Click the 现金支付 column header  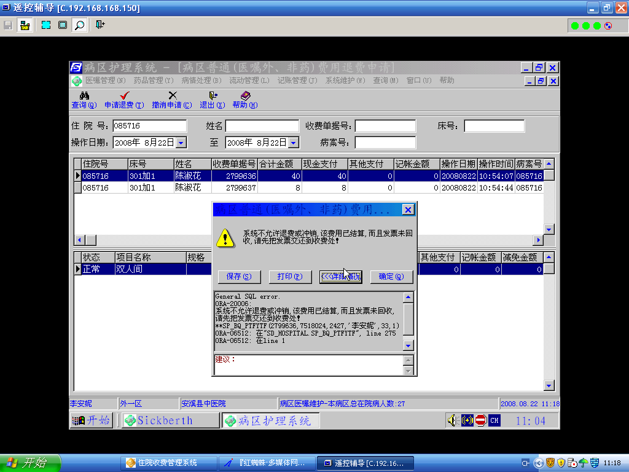[325, 163]
